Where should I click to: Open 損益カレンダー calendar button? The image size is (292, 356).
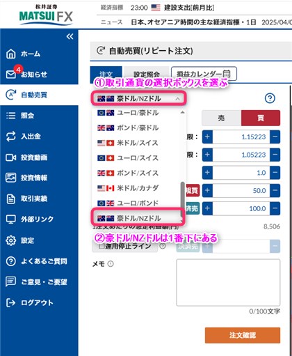pos(204,74)
